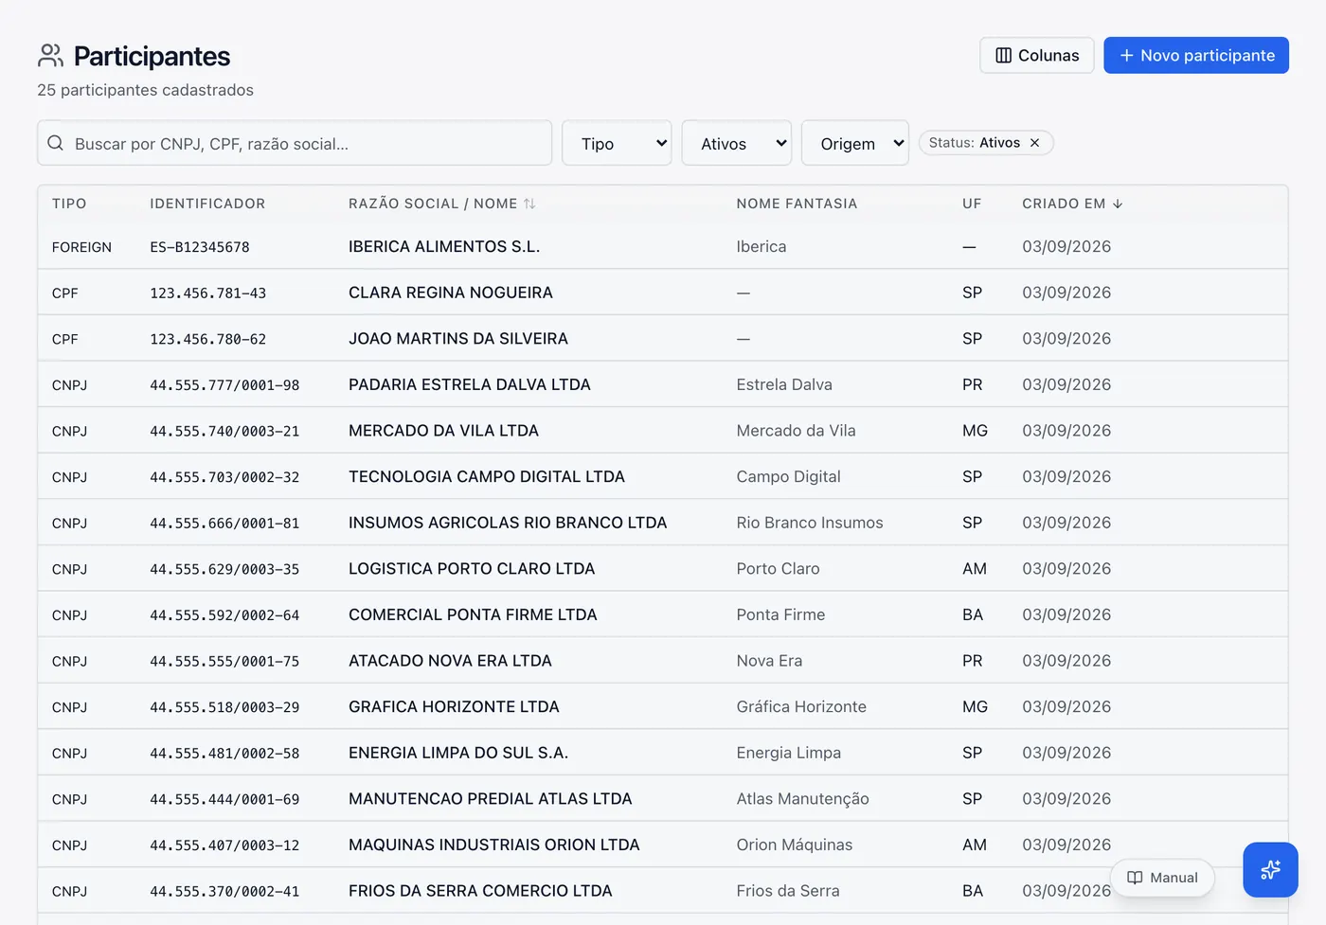
Task: Click CNPJ 44.555.666/0001-81
Action: (x=224, y=523)
